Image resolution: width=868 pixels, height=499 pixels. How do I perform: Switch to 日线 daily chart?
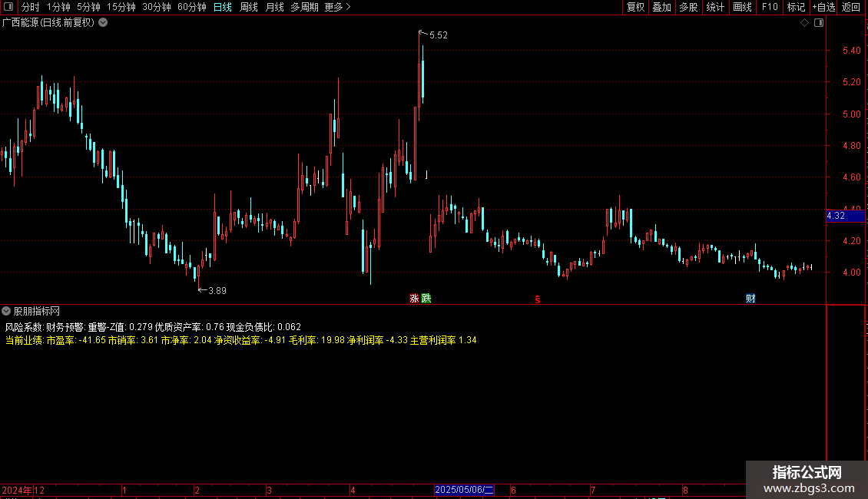pos(223,7)
